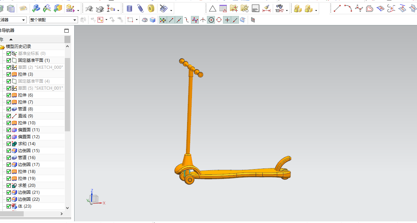Open the selection filter dropdown left of 整个装配
The image size is (417, 223).
coord(23,20)
